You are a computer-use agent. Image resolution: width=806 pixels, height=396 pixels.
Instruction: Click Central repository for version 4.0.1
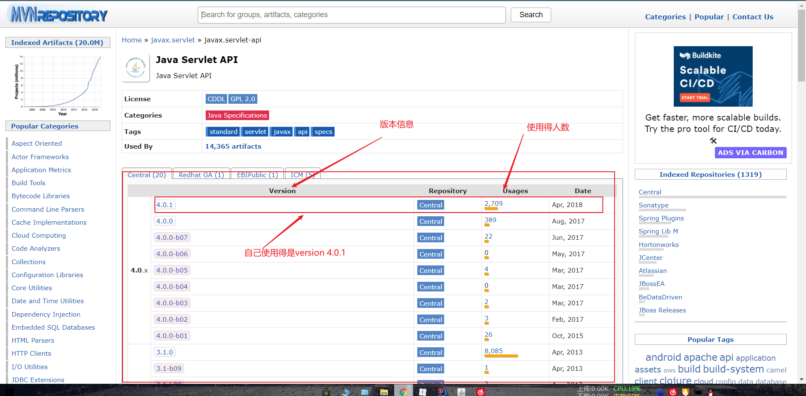(x=431, y=205)
